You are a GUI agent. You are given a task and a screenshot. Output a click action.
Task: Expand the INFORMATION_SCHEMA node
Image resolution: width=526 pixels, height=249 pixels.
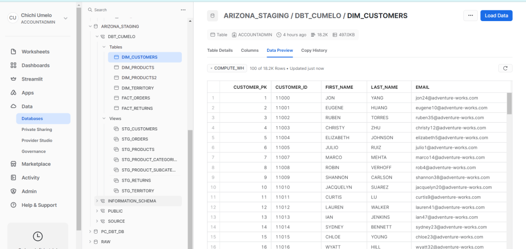pos(97,201)
